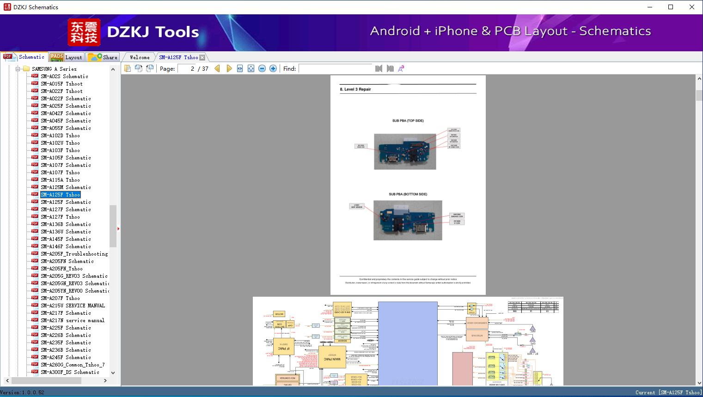The width and height of the screenshot is (703, 397).
Task: Click the page number input field
Action: pyautogui.click(x=186, y=68)
